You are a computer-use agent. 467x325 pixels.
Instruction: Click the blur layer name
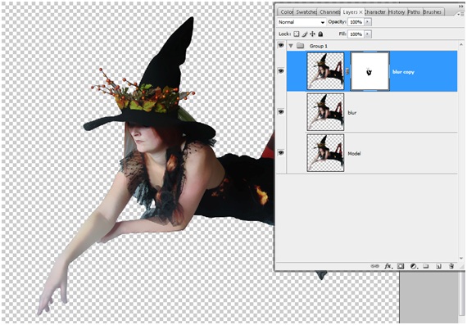[352, 112]
